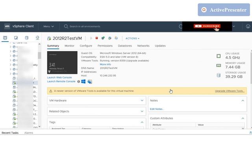The height and width of the screenshot is (142, 252).
Task: Open the Permissions tab
Action: [105, 46]
